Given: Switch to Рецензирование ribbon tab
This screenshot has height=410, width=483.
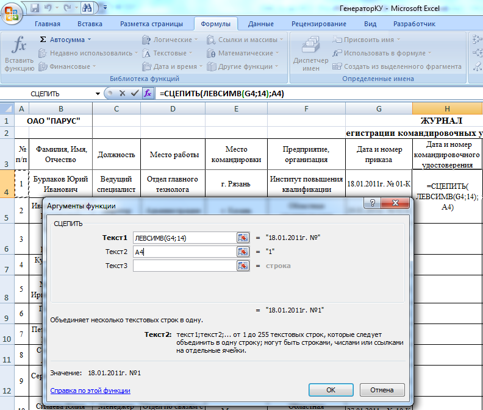Looking at the screenshot, I should [x=319, y=24].
